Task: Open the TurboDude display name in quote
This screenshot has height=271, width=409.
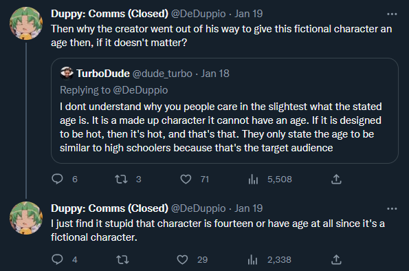Action: point(103,74)
